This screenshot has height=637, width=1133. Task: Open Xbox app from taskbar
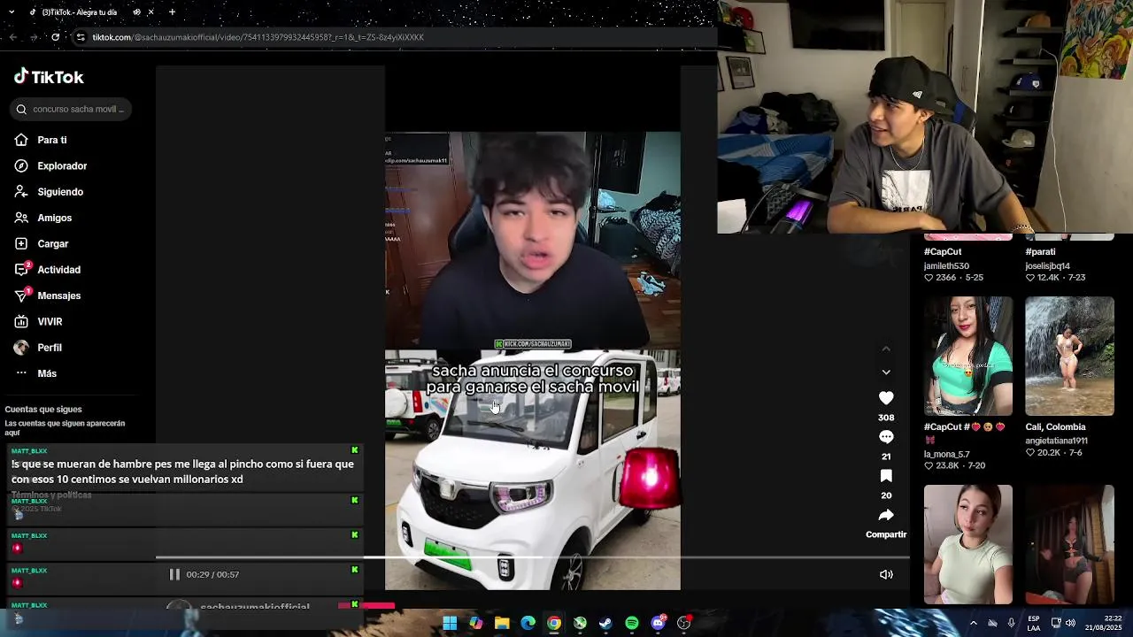click(x=580, y=623)
